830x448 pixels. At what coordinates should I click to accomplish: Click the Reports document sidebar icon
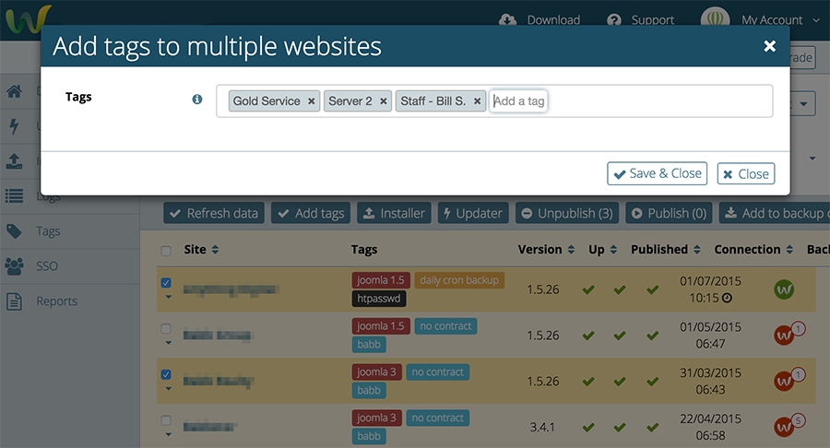[x=14, y=301]
